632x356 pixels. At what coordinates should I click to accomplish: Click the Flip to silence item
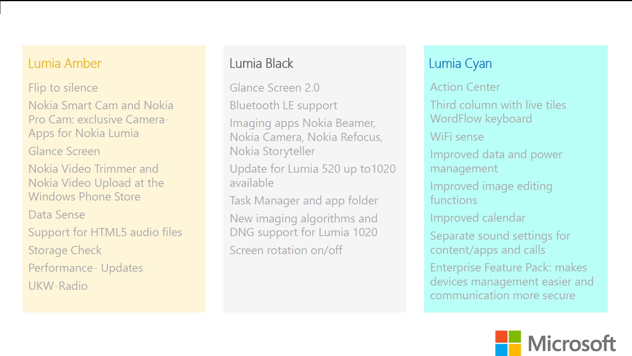[x=63, y=88]
